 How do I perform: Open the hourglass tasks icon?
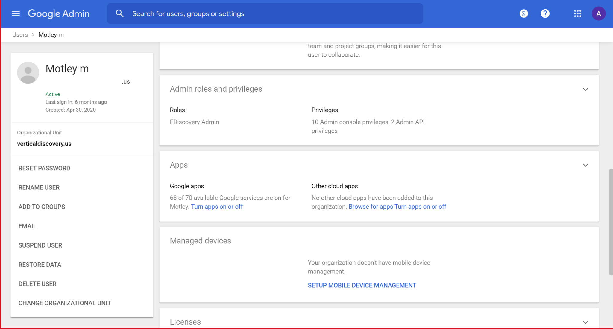tap(524, 13)
